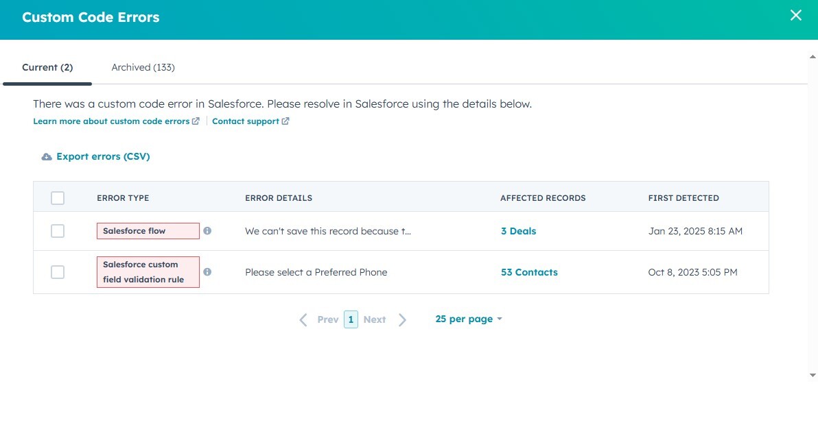
Task: Click the ERROR TYPE column header
Action: pyautogui.click(x=123, y=198)
